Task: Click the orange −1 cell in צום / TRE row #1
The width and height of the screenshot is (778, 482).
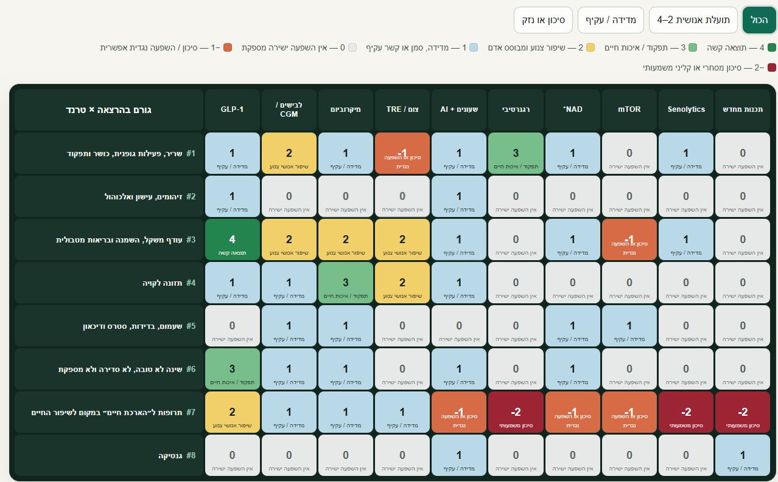Action: pyautogui.click(x=402, y=153)
